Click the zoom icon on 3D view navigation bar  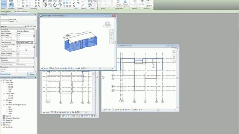pyautogui.click(x=112, y=39)
